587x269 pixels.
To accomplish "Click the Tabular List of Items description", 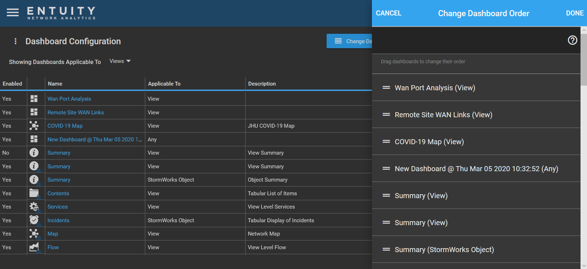I will click(272, 193).
